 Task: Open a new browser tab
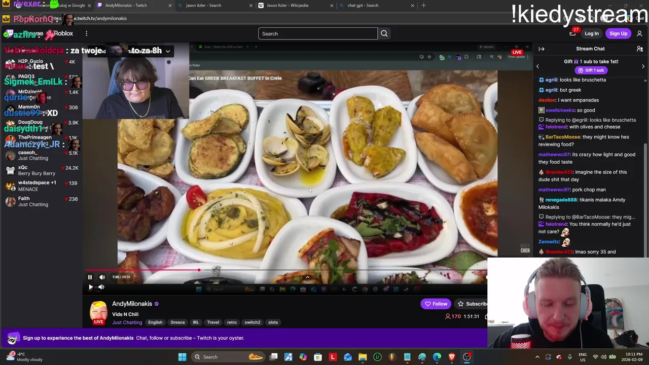[423, 6]
